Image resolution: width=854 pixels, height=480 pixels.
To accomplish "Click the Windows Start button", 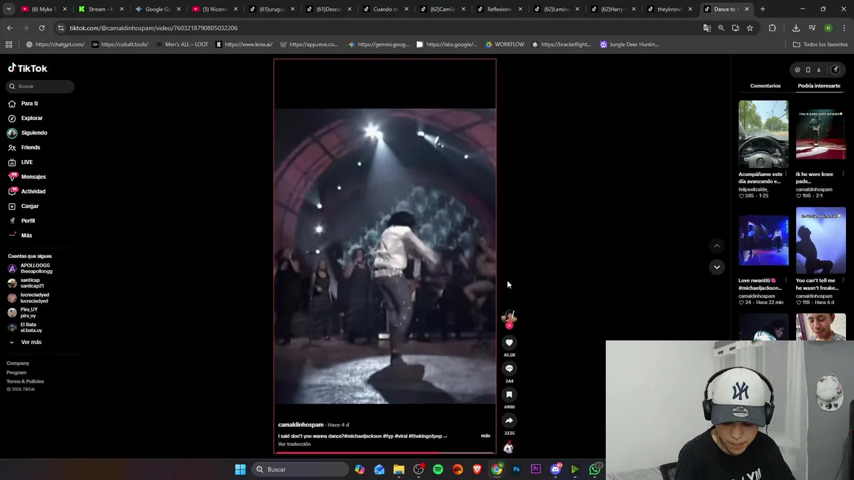I will [x=240, y=469].
